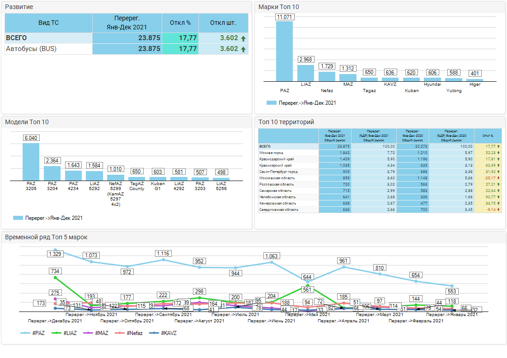The height and width of the screenshot is (358, 507).
Task: Sort by Откл шт. column header
Action: (223, 23)
